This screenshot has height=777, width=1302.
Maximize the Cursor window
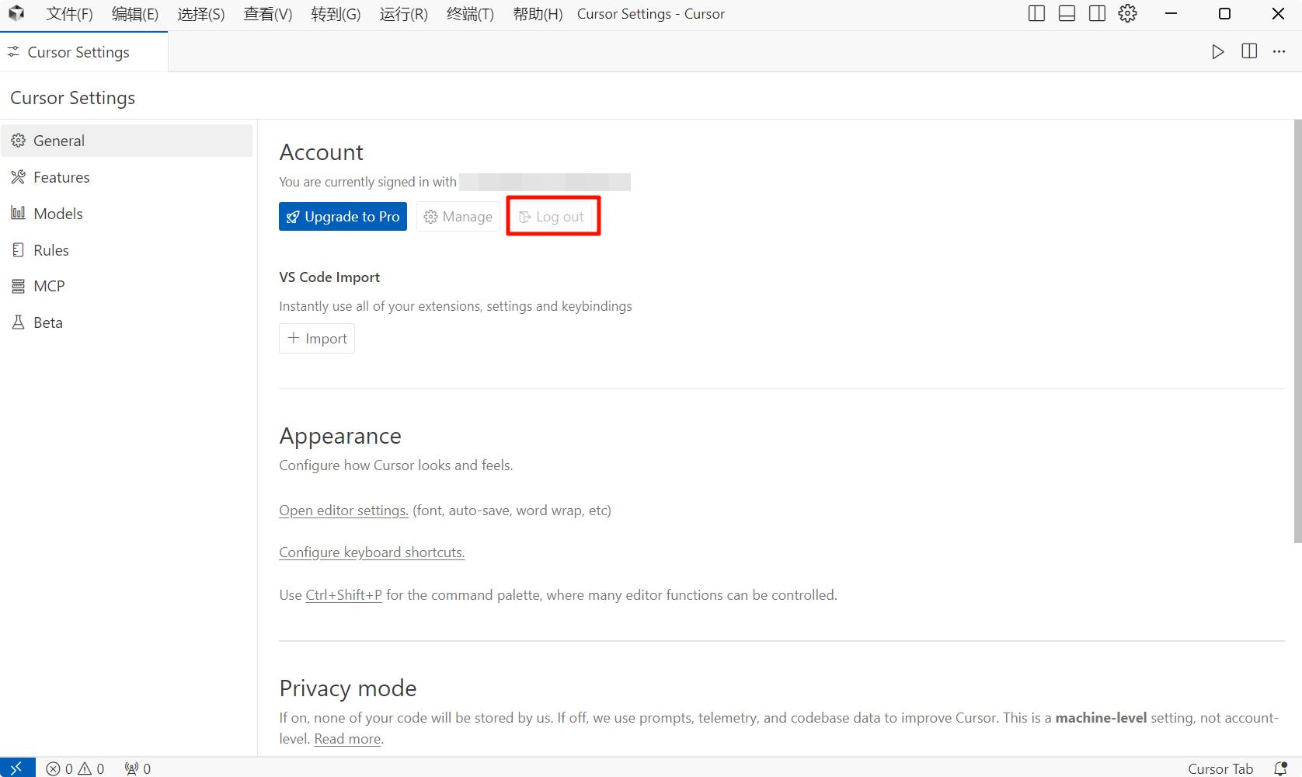point(1224,13)
